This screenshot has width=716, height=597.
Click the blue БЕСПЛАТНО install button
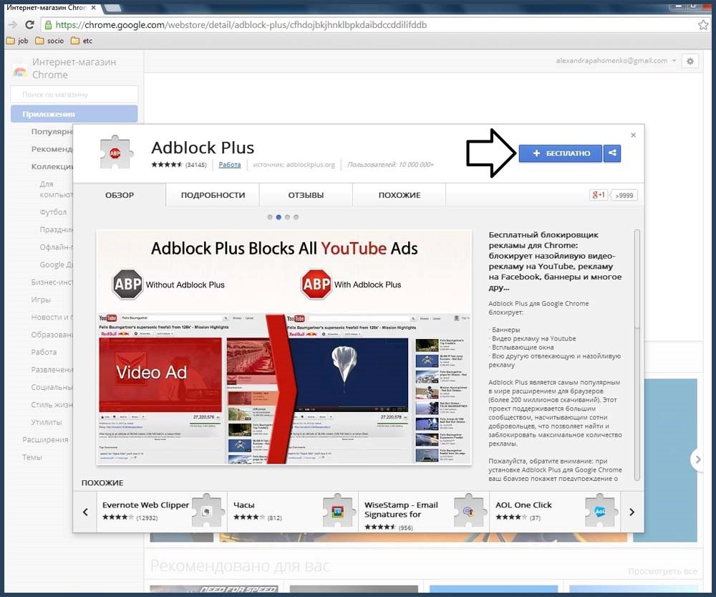coord(561,153)
